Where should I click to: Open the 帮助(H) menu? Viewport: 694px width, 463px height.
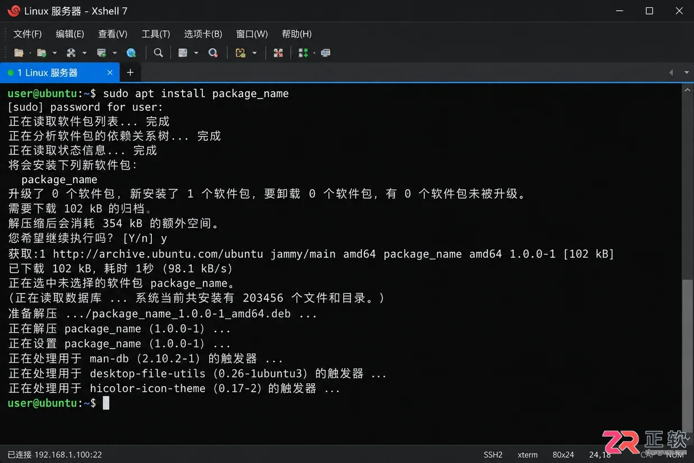297,34
